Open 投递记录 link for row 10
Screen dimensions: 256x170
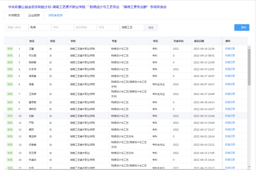(x=230, y=116)
